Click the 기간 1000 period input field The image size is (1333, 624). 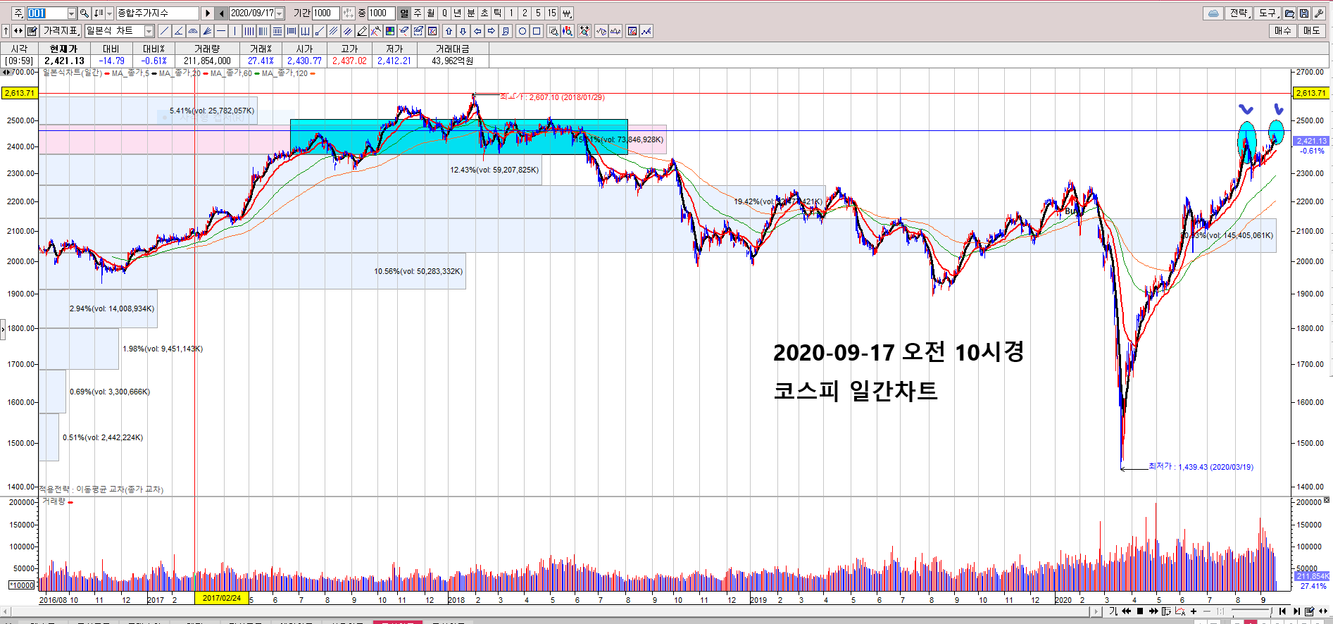click(326, 13)
